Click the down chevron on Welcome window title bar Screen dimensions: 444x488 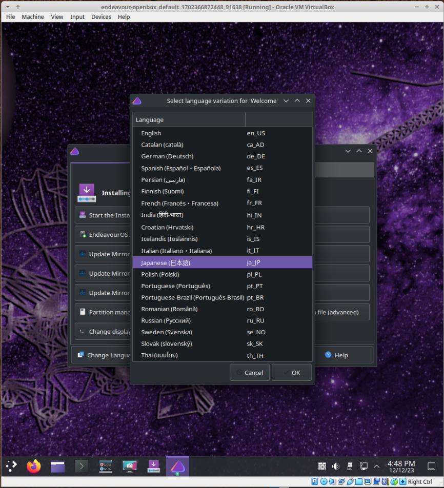[348, 151]
